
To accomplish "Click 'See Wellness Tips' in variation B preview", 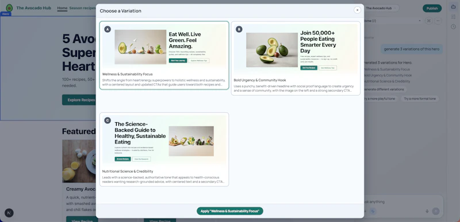I will click(x=328, y=68).
